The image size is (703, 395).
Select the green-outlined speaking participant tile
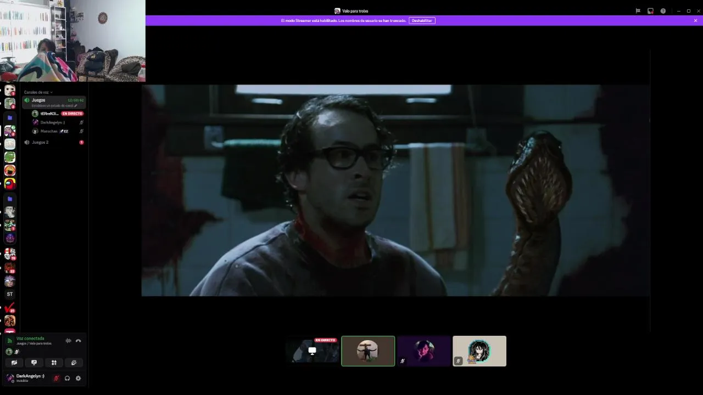(x=368, y=351)
